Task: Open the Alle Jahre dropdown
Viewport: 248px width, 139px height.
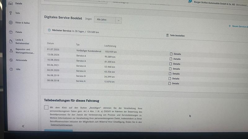Action: coord(108,20)
